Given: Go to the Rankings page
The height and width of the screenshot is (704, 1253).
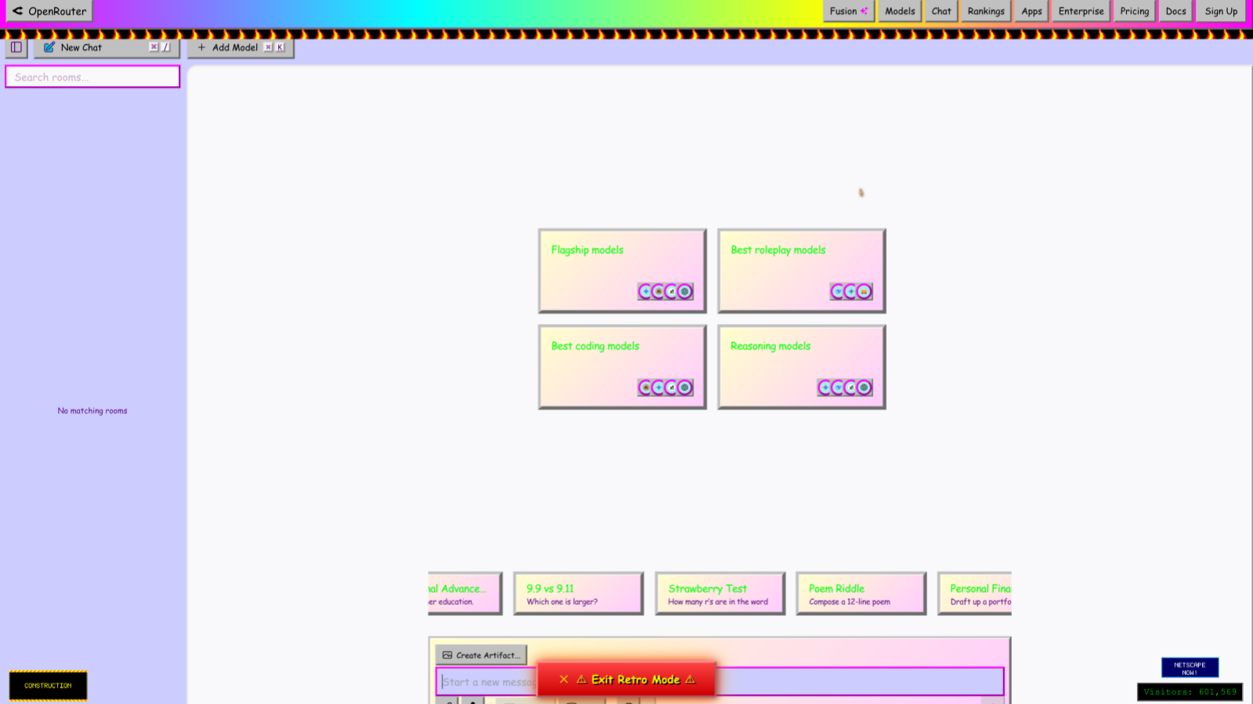Looking at the screenshot, I should [x=985, y=11].
